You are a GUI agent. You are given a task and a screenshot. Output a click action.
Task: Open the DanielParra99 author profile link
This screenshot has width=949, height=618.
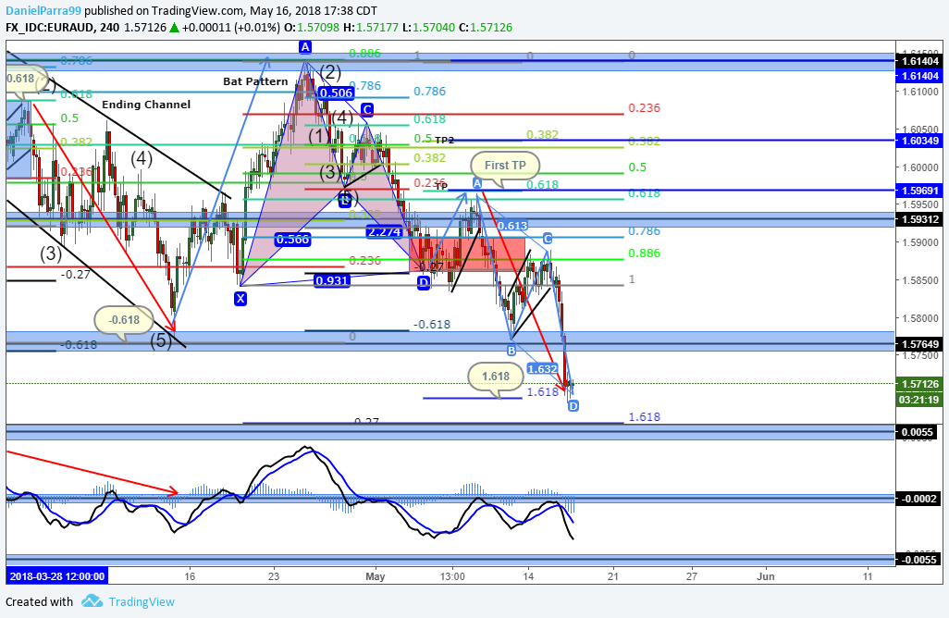pos(44,10)
